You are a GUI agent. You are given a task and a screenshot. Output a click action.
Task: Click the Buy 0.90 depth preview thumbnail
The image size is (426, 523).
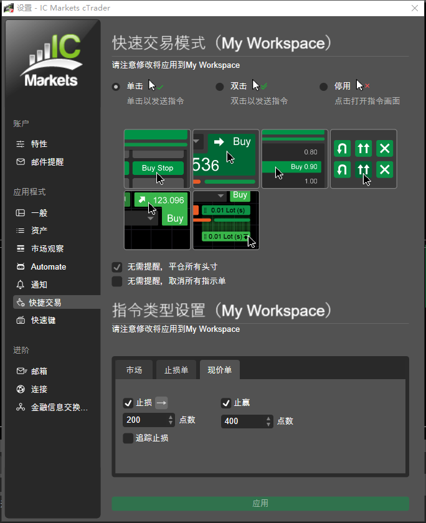click(295, 159)
